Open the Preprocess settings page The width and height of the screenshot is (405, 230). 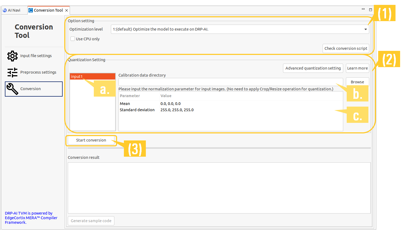pyautogui.click(x=38, y=72)
